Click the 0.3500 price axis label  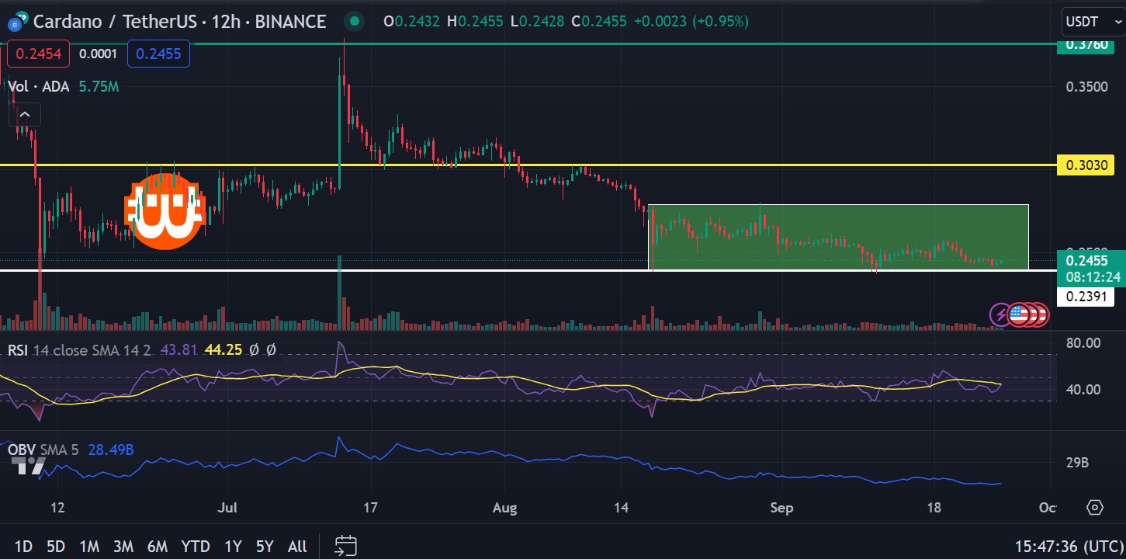(1085, 86)
